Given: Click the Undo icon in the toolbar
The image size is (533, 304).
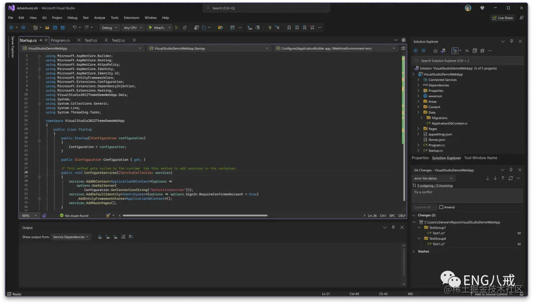Looking at the screenshot, I should [75, 28].
